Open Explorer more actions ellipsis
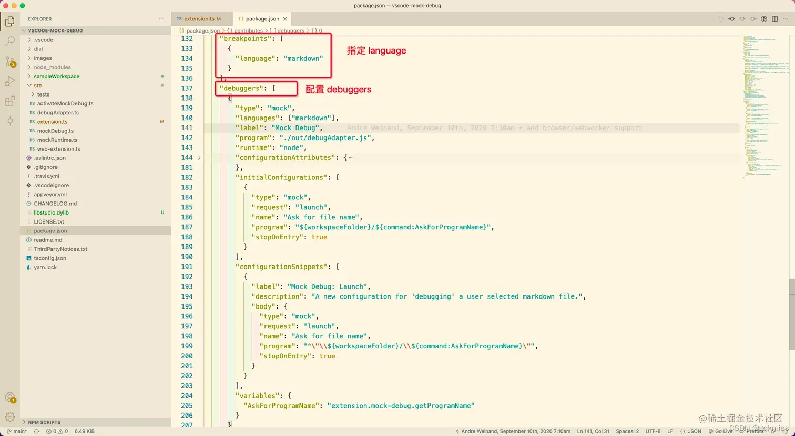This screenshot has height=436, width=795. [x=161, y=19]
